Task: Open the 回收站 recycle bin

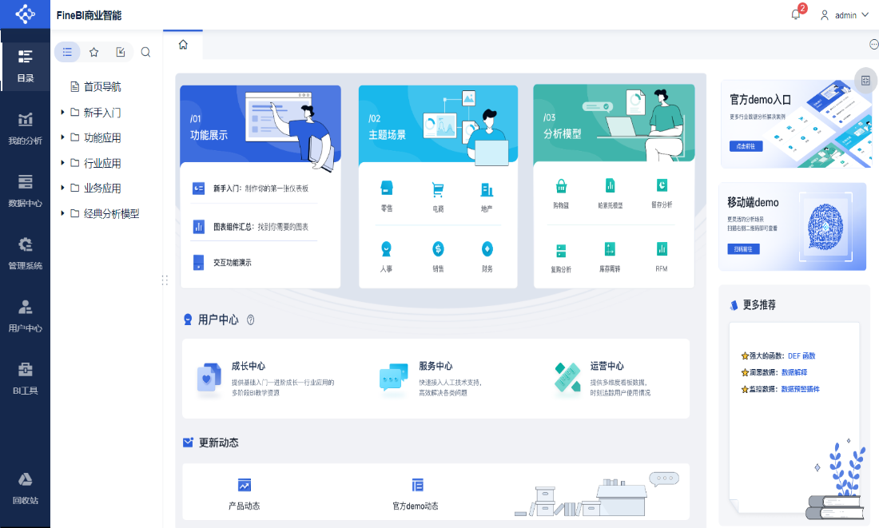Action: coord(26,488)
